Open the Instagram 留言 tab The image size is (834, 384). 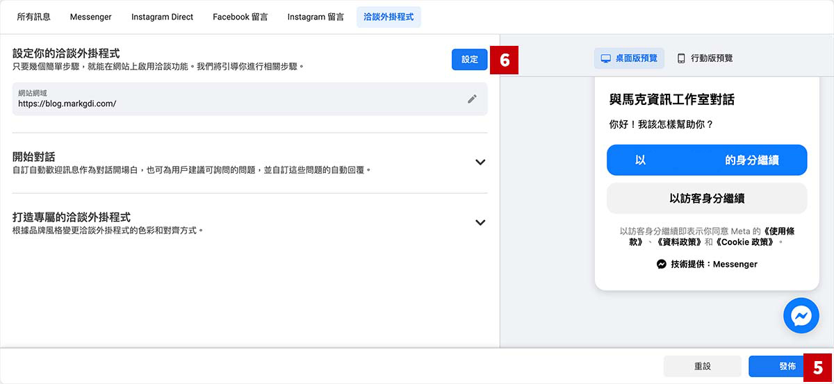point(316,17)
